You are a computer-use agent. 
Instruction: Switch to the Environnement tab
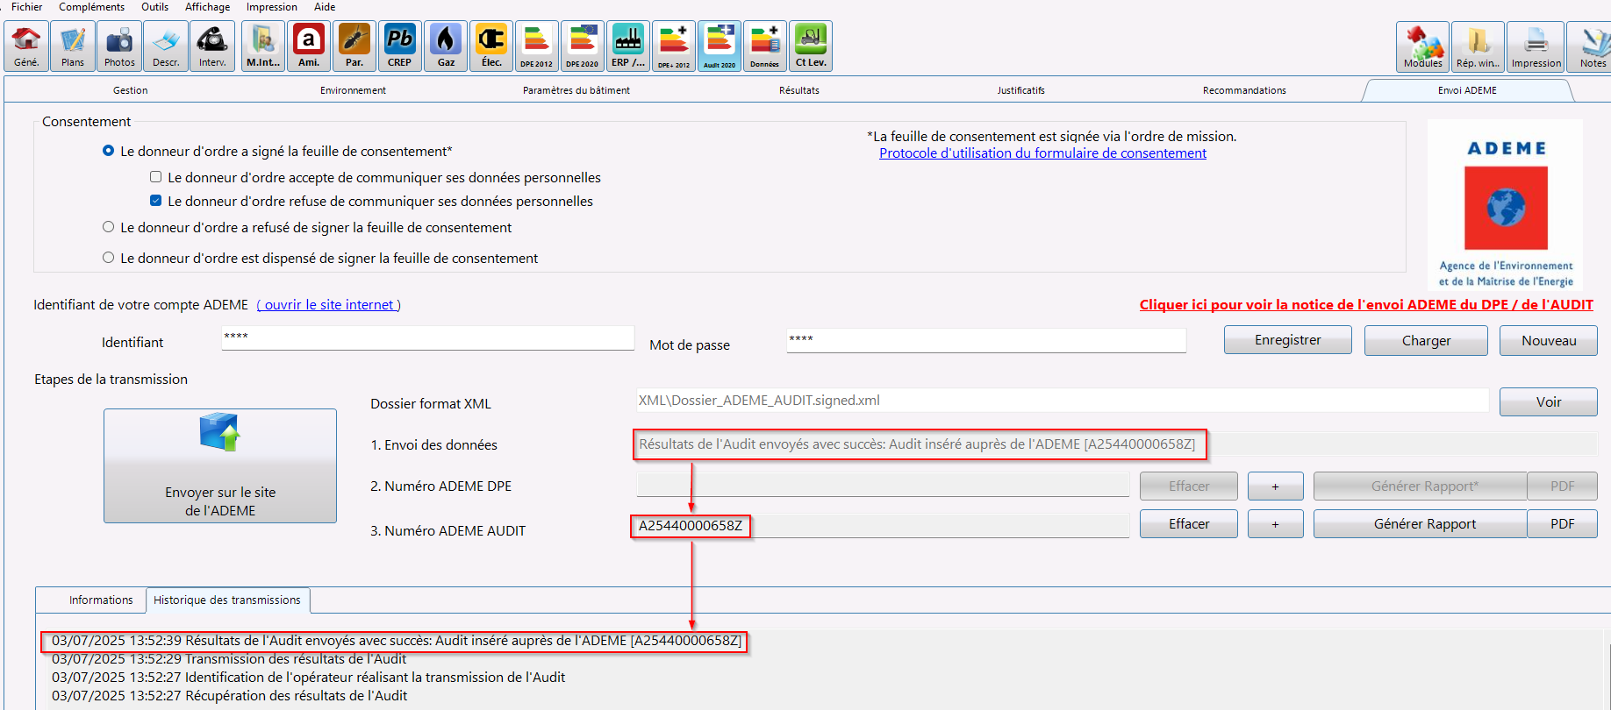tap(353, 90)
